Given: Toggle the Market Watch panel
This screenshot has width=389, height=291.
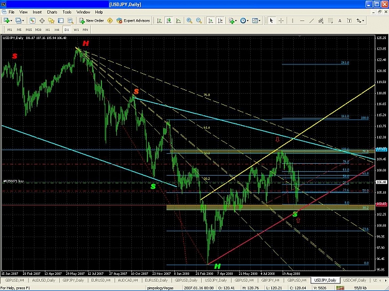Looking at the screenshot, I should tap(32, 20).
